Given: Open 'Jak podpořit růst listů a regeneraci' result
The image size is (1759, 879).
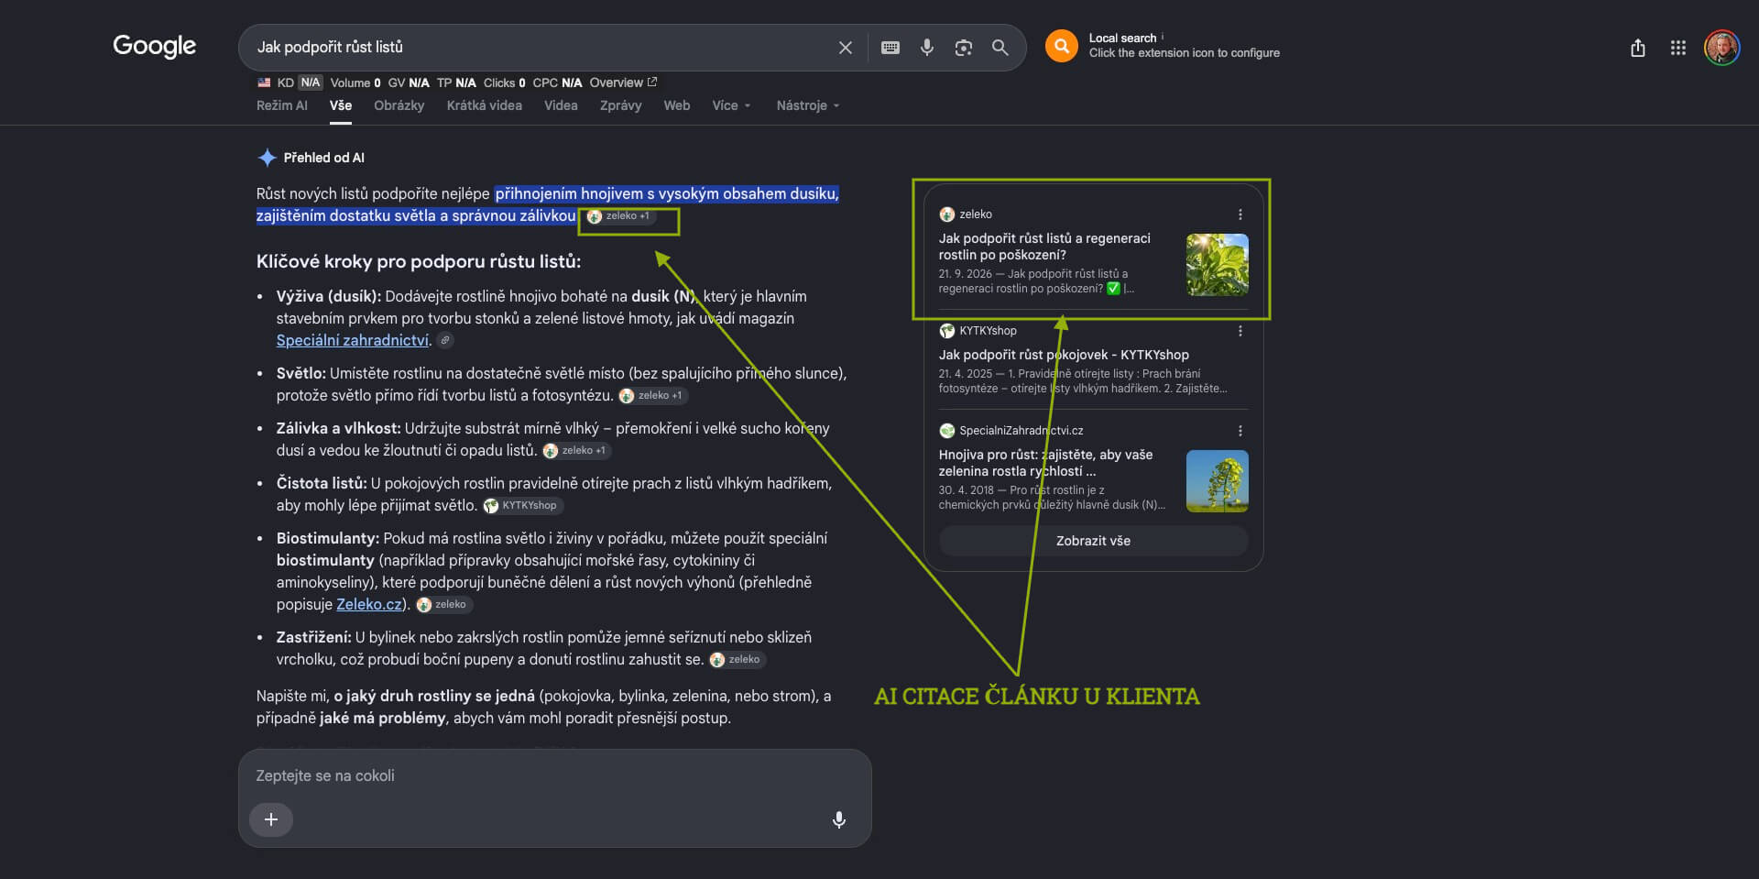Looking at the screenshot, I should pos(1044,247).
